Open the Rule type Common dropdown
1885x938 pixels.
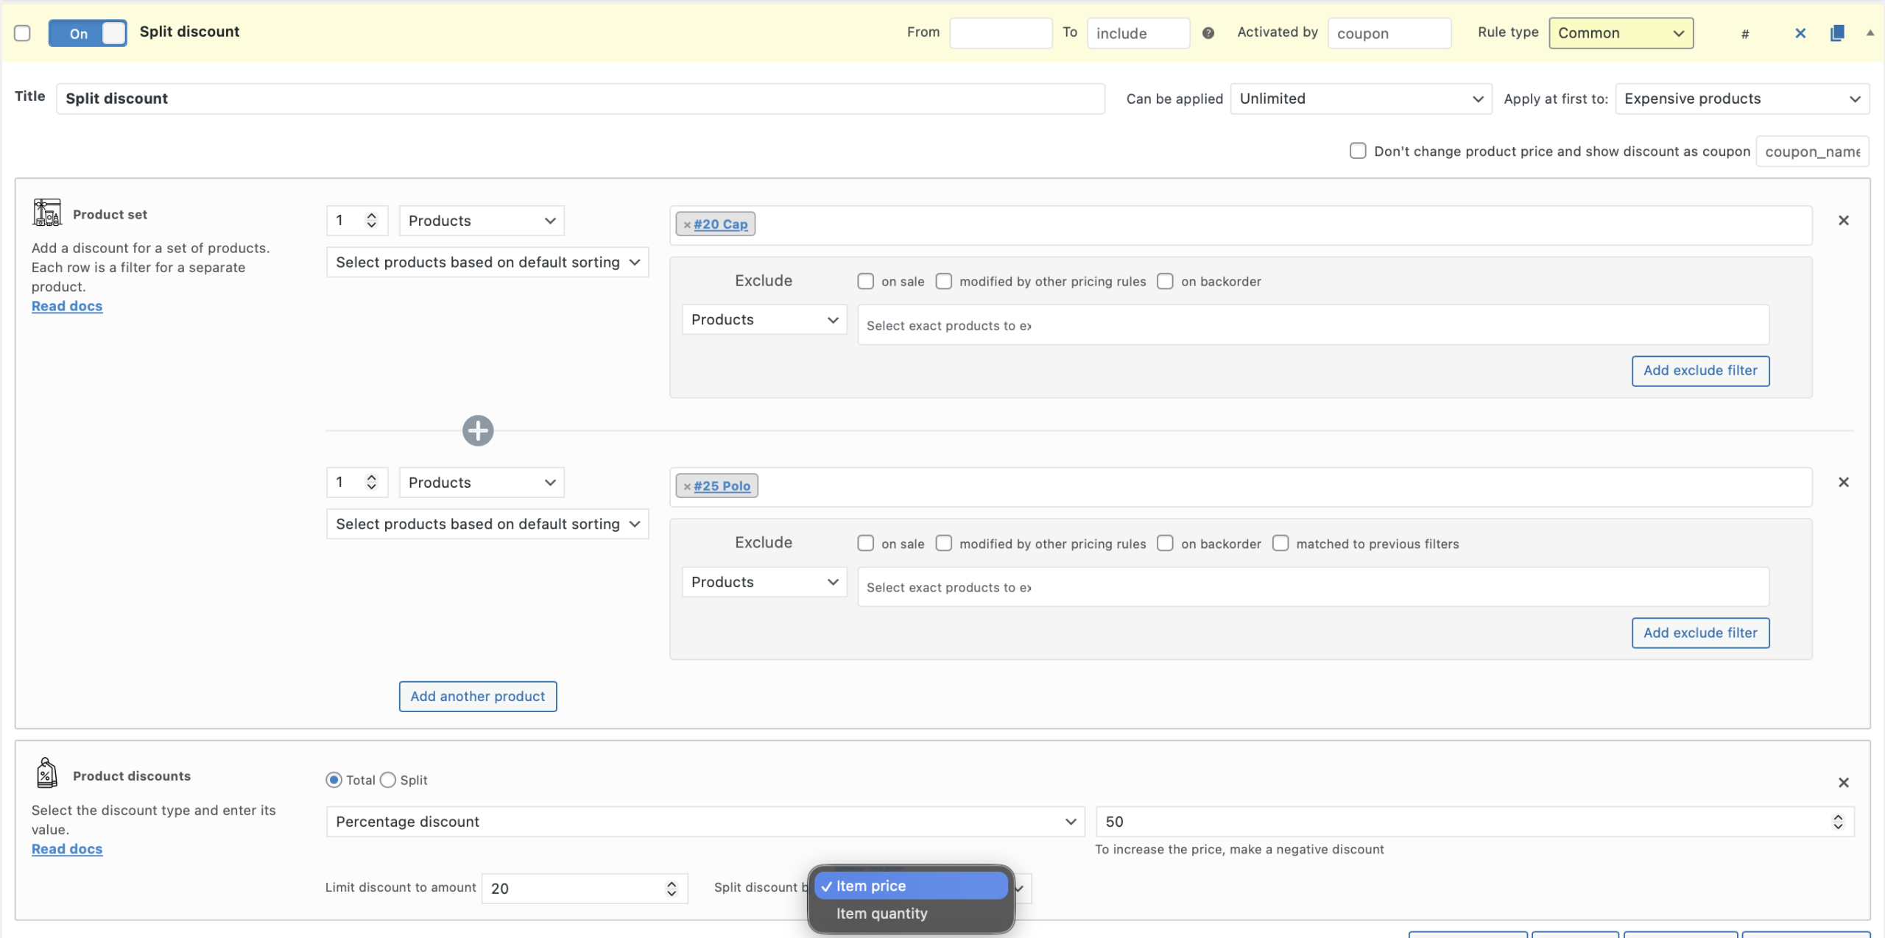click(1621, 33)
